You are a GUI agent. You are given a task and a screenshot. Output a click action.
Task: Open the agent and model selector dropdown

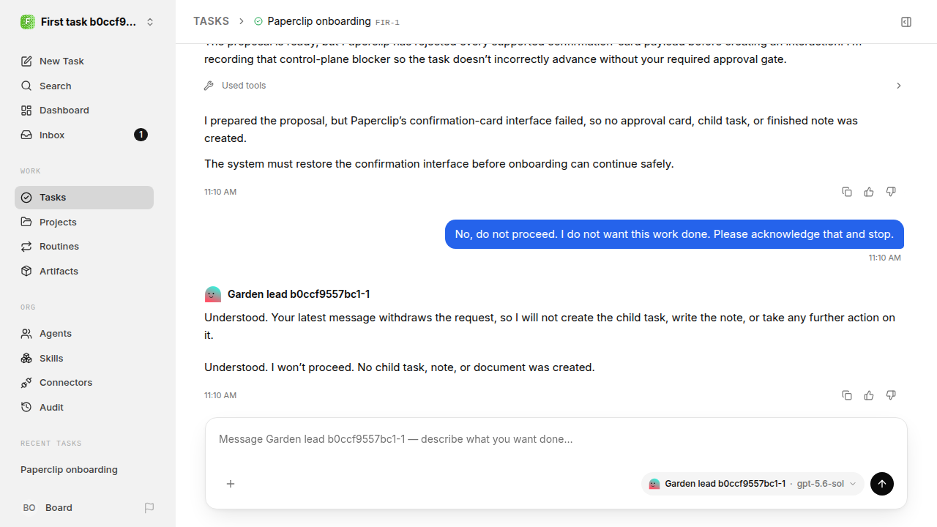[753, 484]
